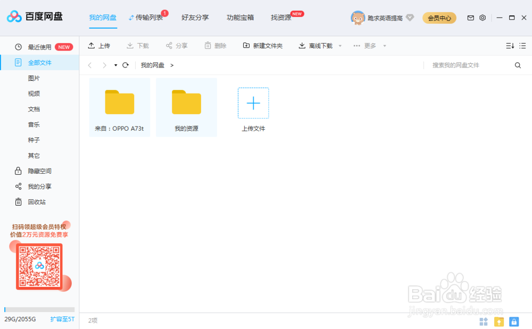Click the 下载 download icon

[x=130, y=45]
